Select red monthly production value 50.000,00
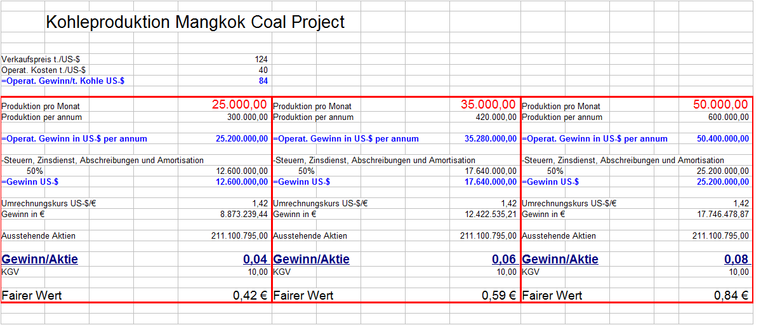The height and width of the screenshot is (325, 768). click(720, 105)
